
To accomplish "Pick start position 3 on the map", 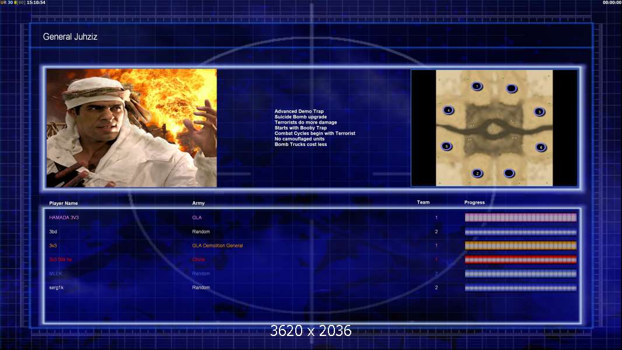I will [539, 112].
